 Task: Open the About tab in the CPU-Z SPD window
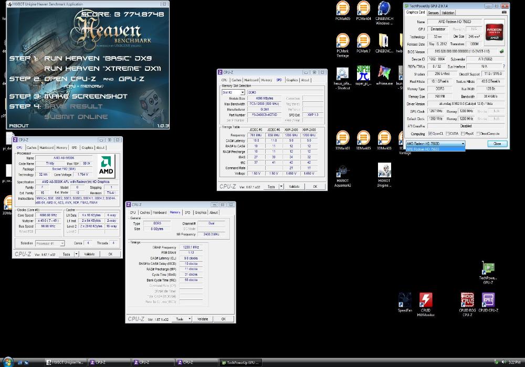coord(305,80)
